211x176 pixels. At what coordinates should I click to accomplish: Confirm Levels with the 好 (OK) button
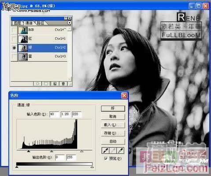[x=113, y=109]
